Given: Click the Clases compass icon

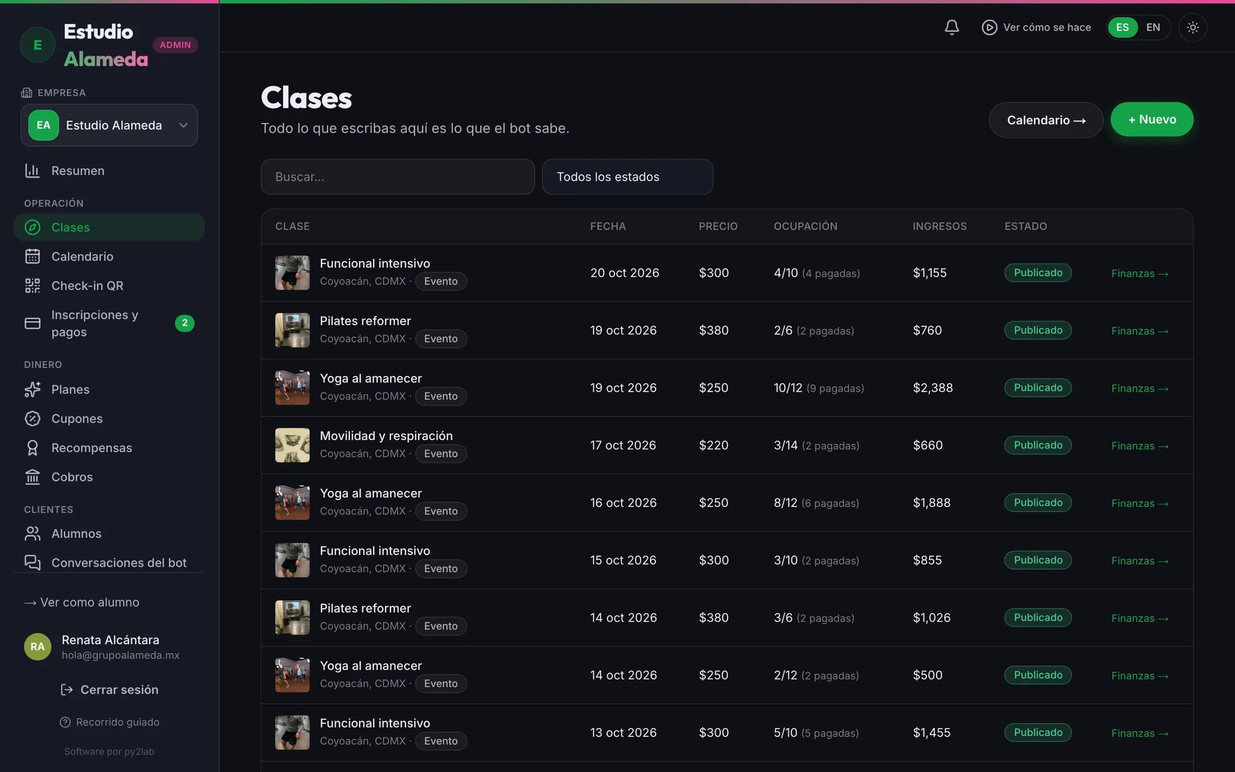Looking at the screenshot, I should click(32, 227).
